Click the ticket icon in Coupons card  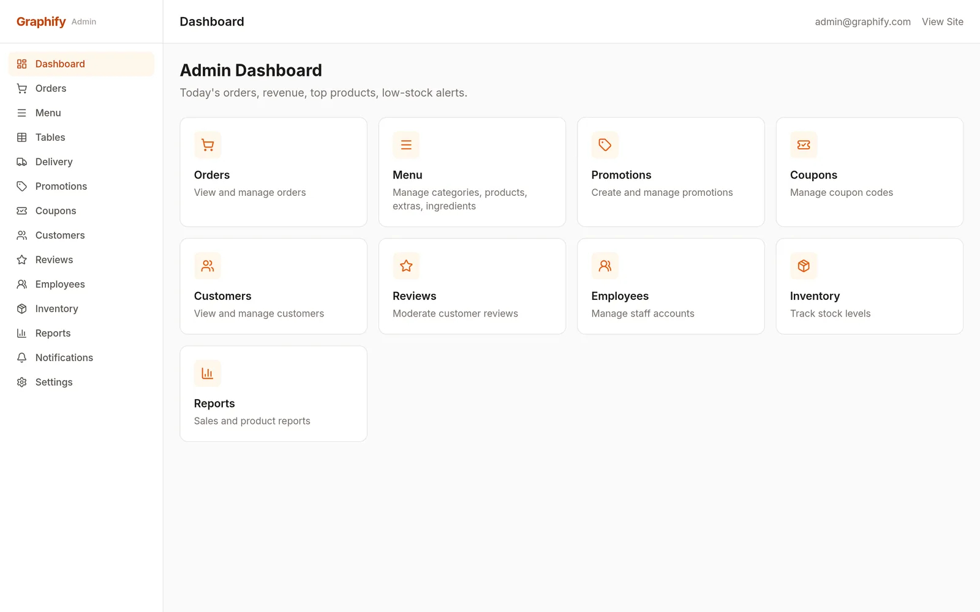(x=804, y=145)
